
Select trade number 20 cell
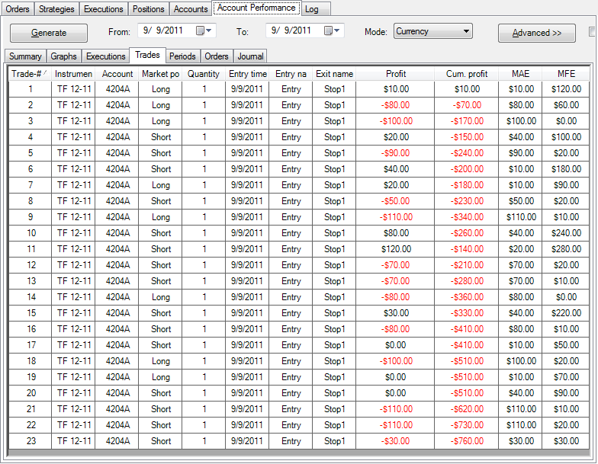tap(30, 393)
